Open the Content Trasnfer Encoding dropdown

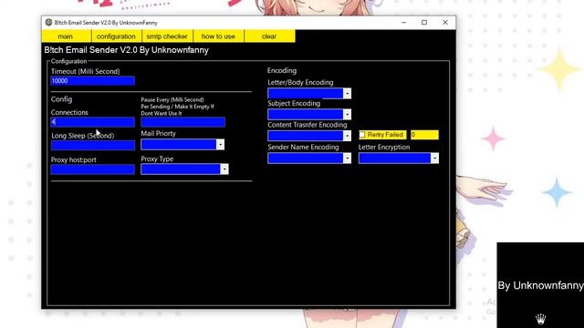347,136
